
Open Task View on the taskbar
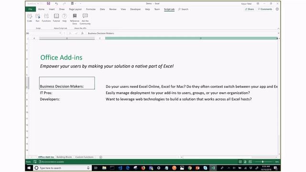point(96,168)
